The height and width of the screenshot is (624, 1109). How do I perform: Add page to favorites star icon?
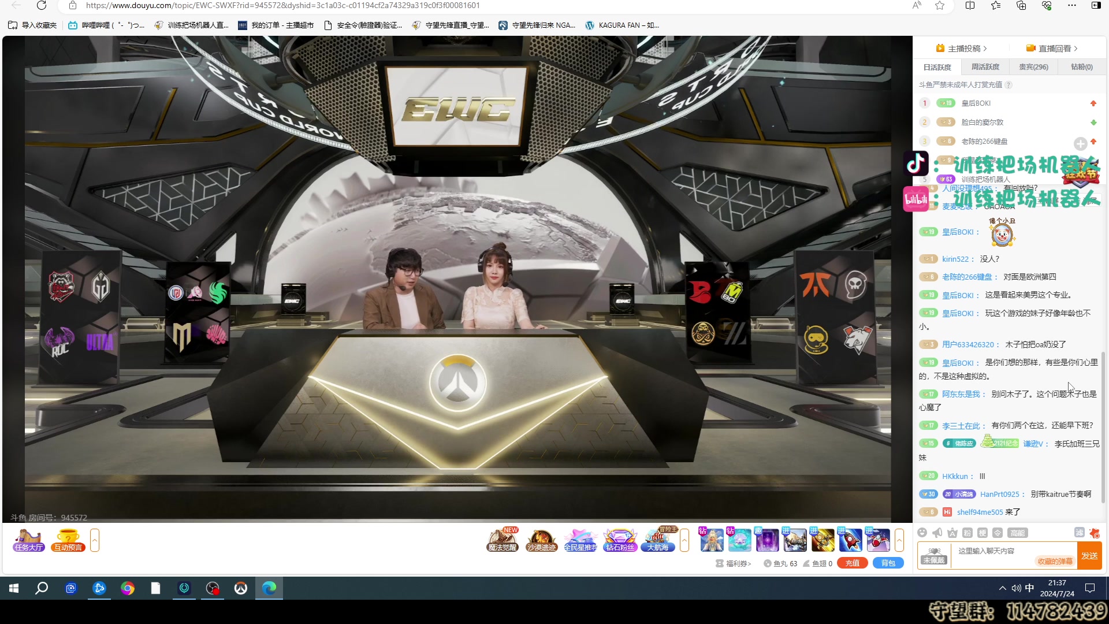point(940,5)
